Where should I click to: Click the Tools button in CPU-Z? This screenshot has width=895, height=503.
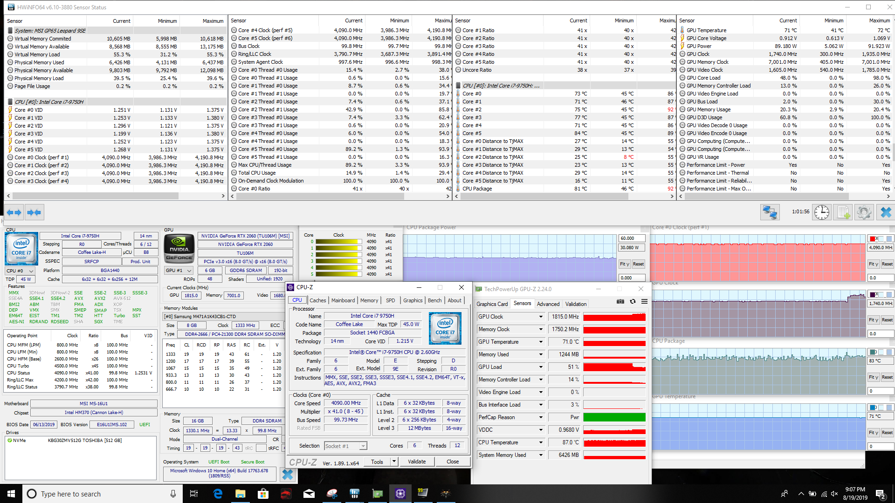(377, 462)
